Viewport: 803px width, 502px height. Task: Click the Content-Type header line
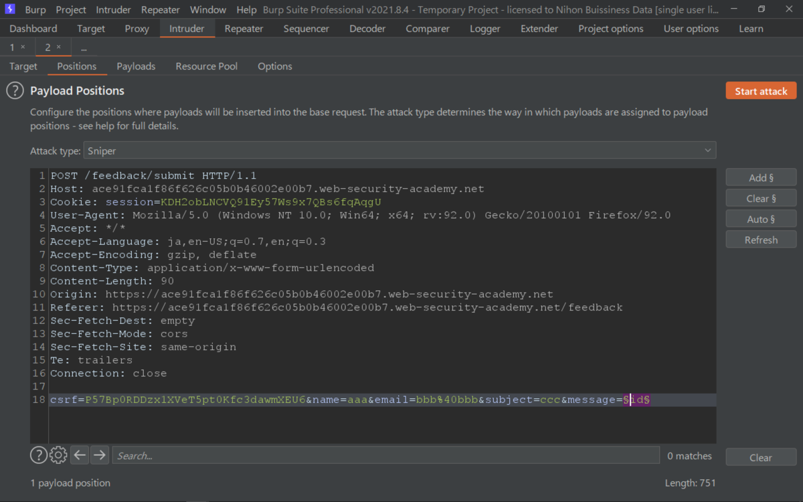pyautogui.click(x=212, y=268)
